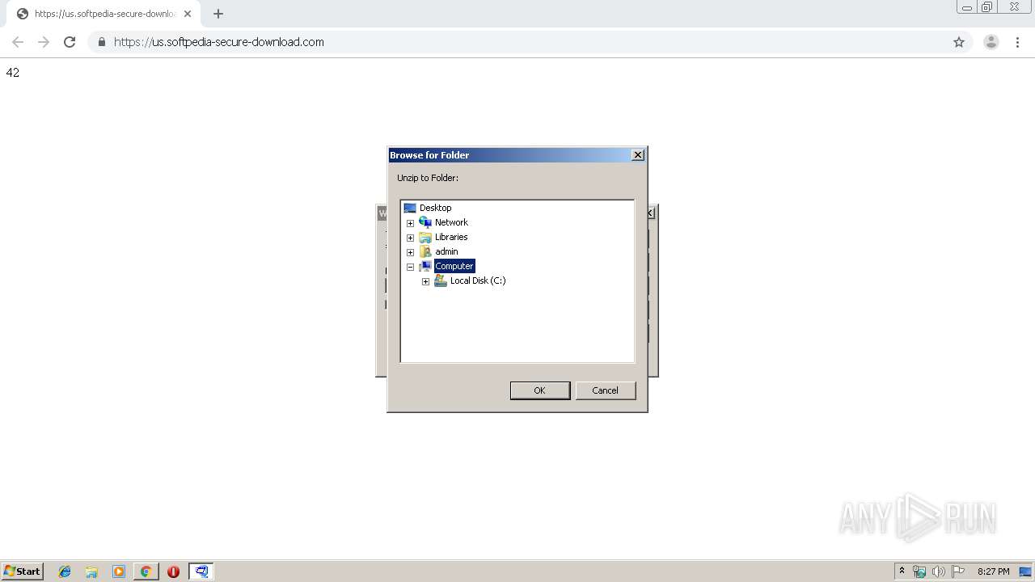
Task: Go back in browser
Action: tap(18, 42)
